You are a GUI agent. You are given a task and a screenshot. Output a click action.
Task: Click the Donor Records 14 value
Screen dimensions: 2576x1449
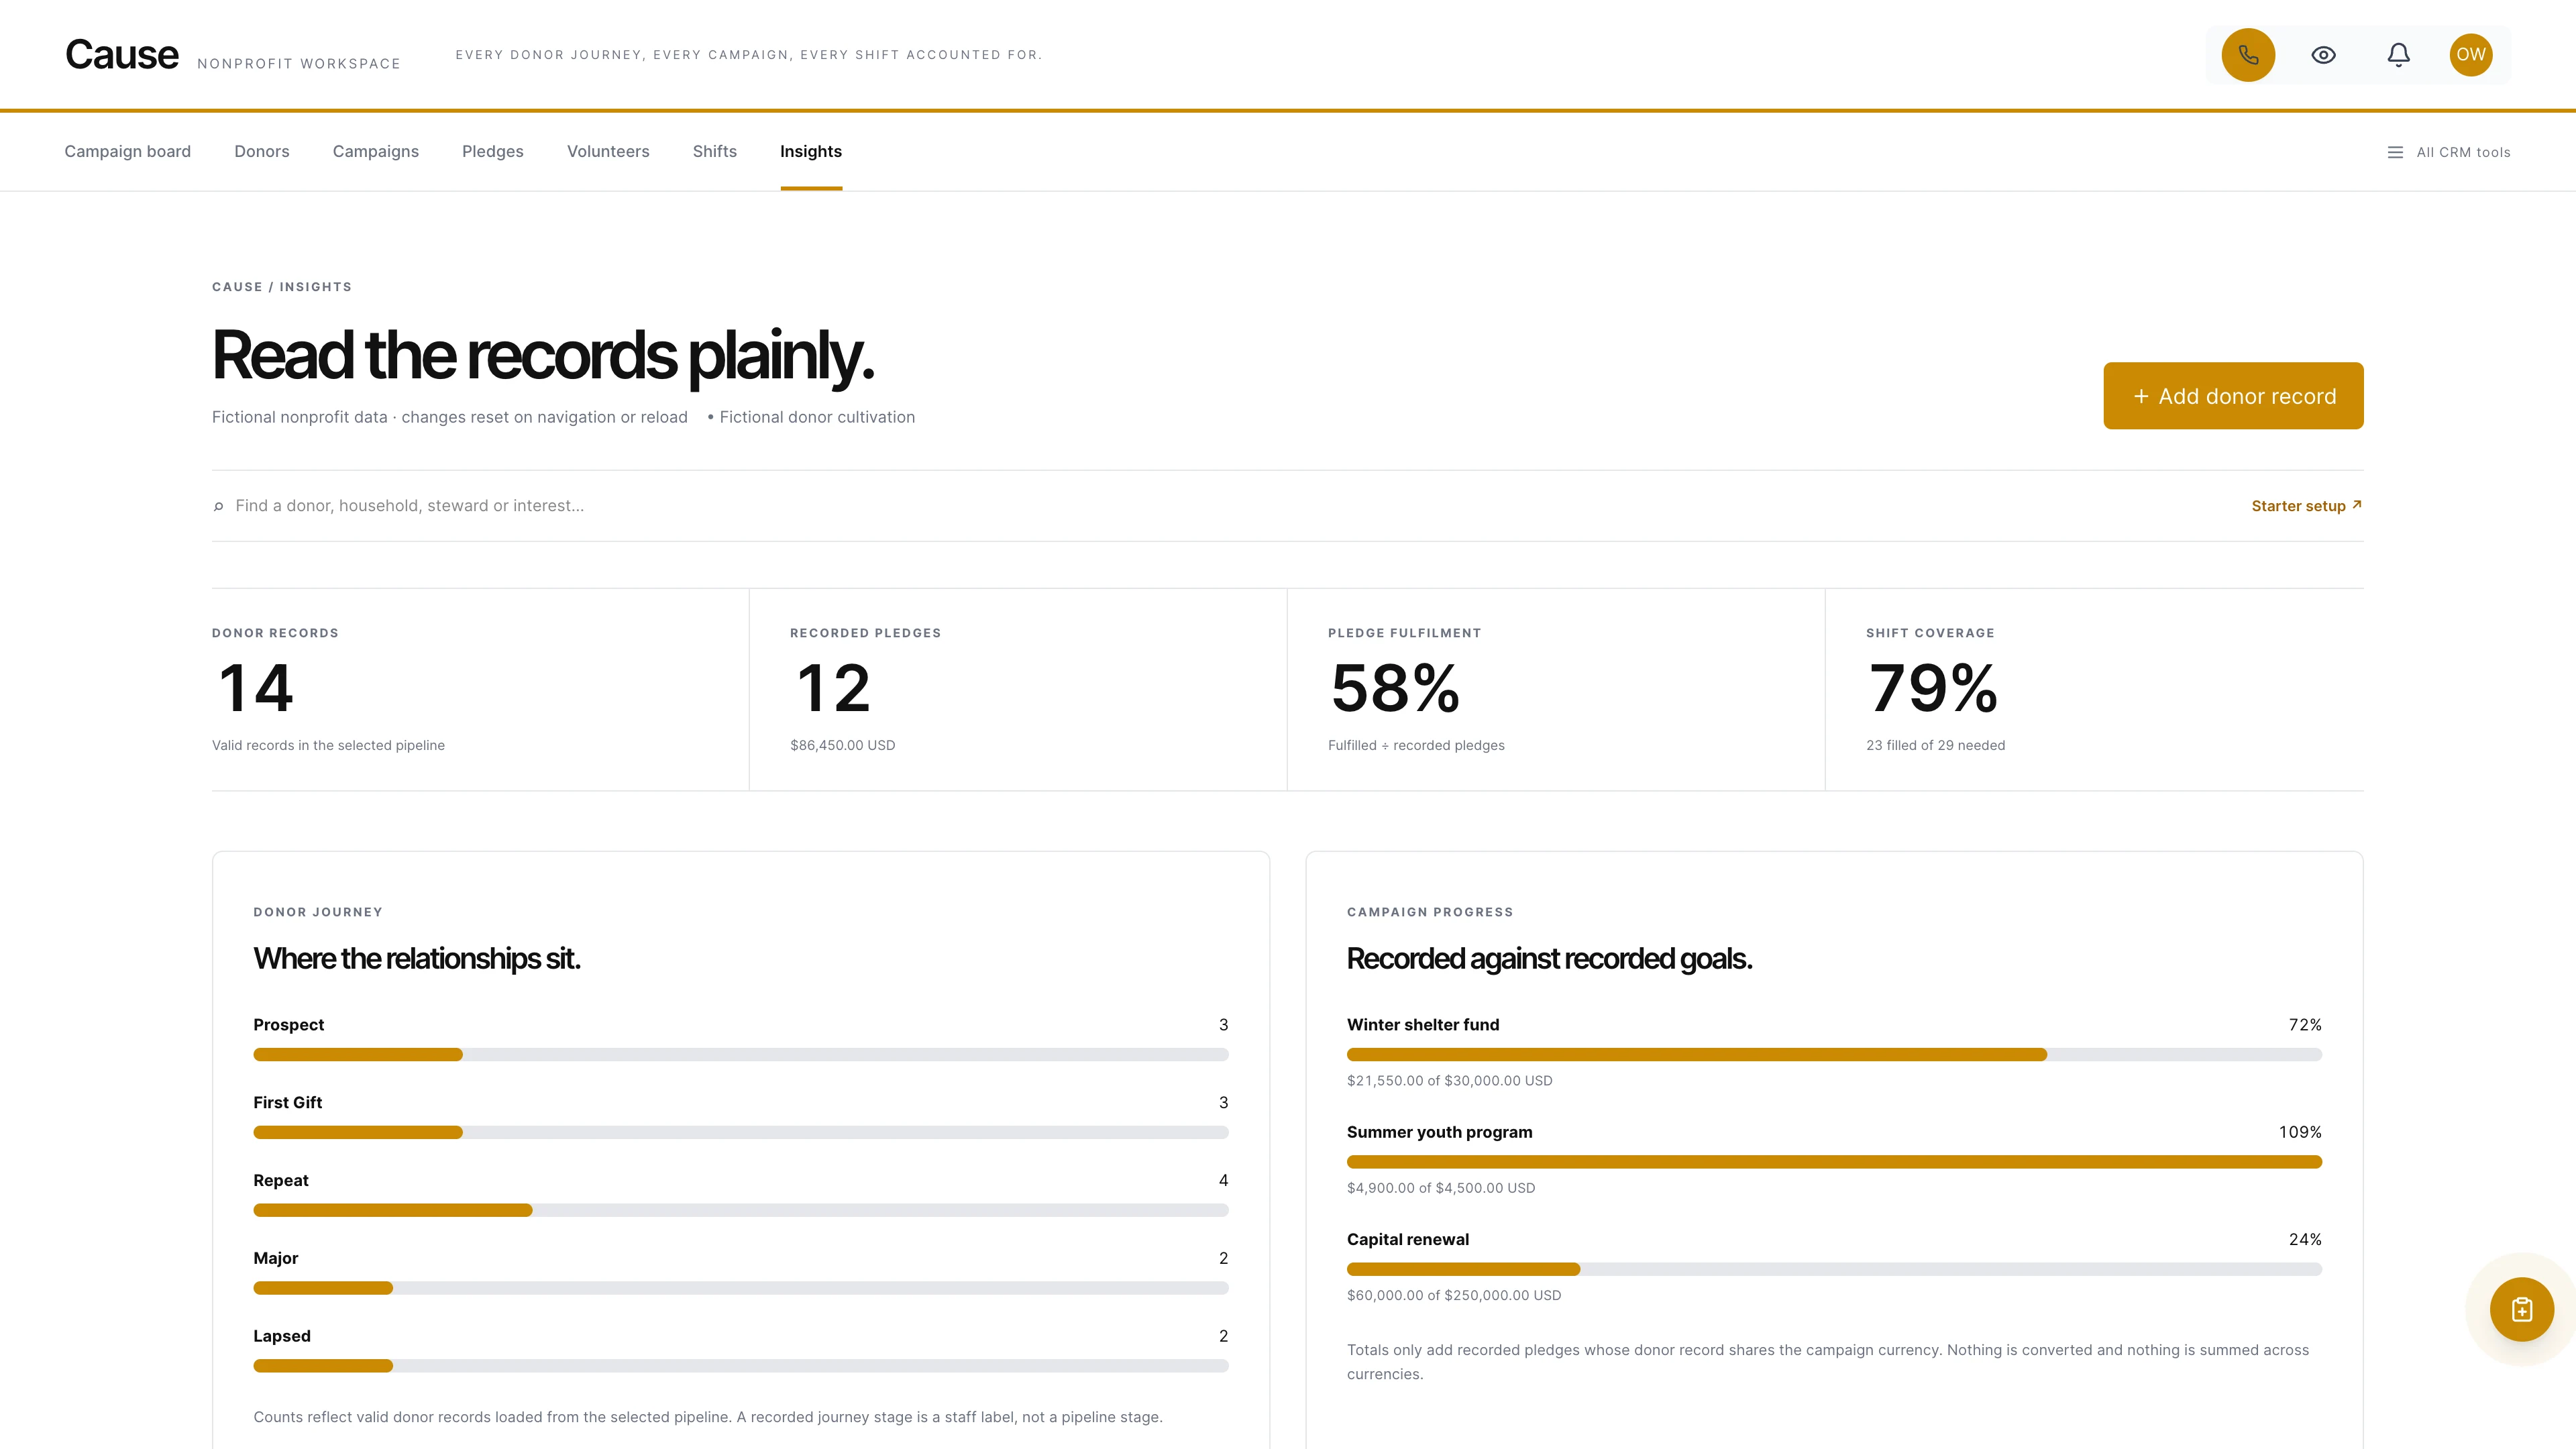[x=256, y=689]
